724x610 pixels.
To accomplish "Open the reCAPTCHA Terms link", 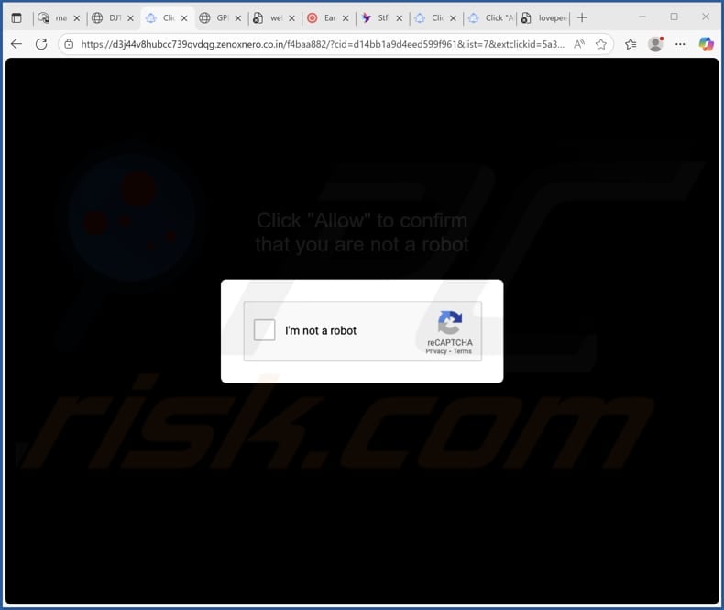I will pyautogui.click(x=462, y=351).
